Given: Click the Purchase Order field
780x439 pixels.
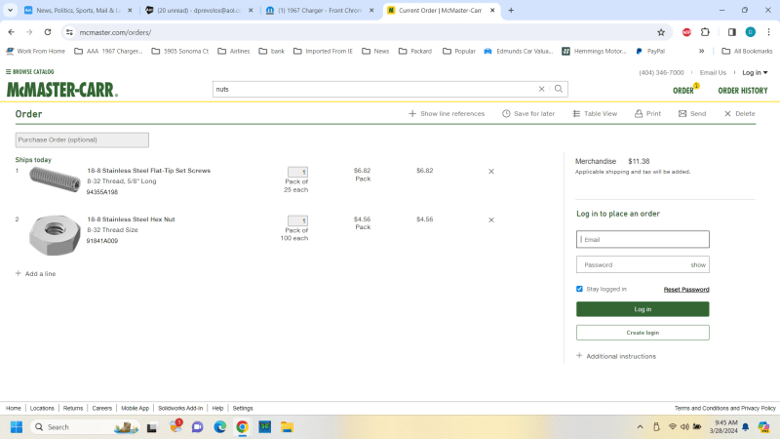Looking at the screenshot, I should coord(82,140).
